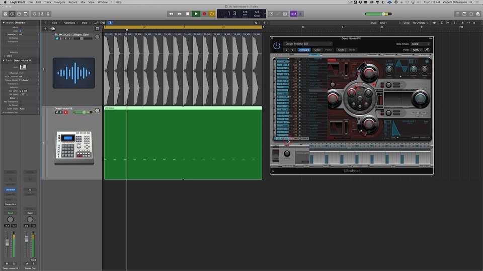This screenshot has height=271, width=483.
Task: Open the Mixer faders button
Action: (41, 14)
